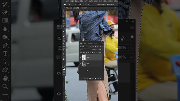Click the enlarged Path Selection arrow icon
Screen dimensions: 180x101
[5, 62]
